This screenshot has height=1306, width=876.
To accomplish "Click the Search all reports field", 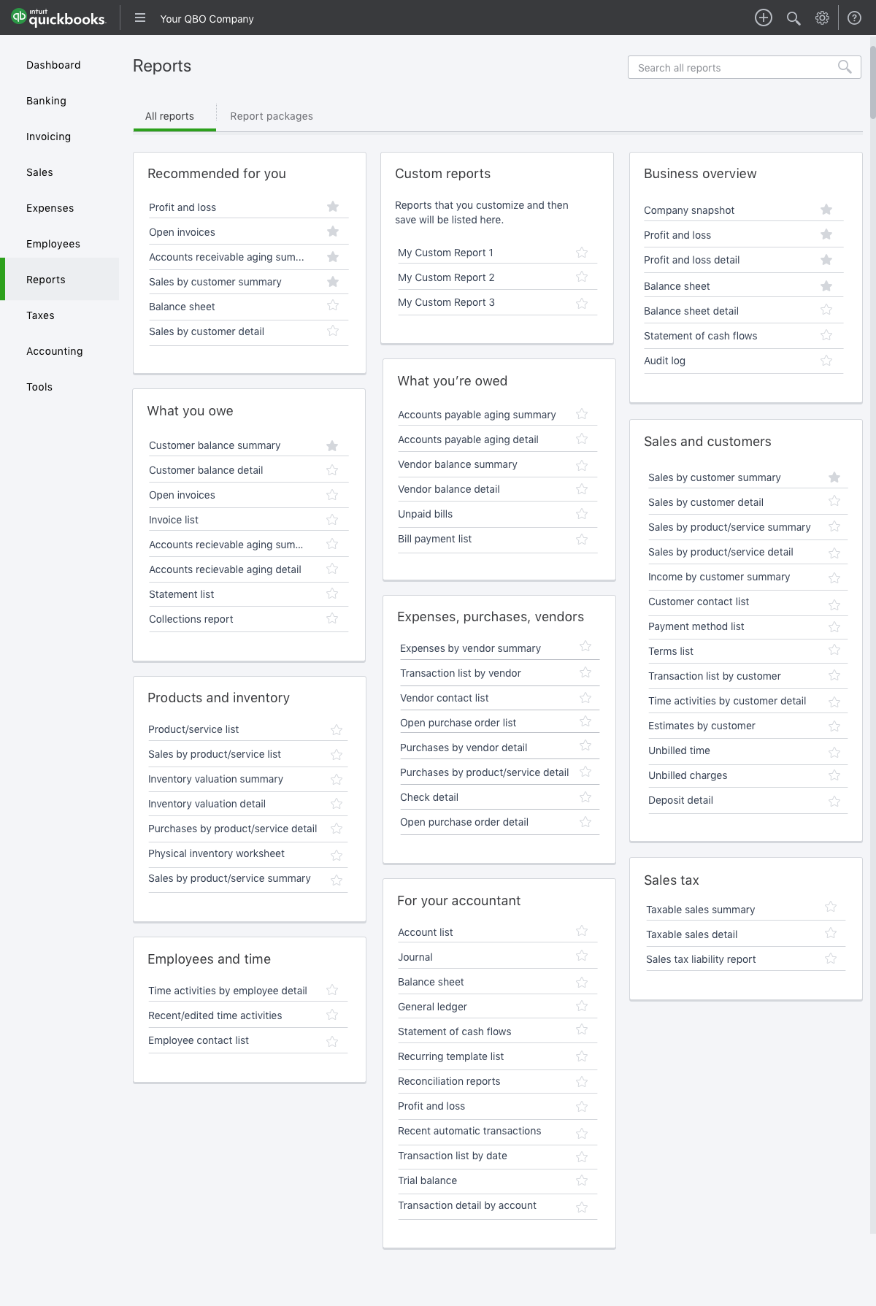I will pos(744,67).
